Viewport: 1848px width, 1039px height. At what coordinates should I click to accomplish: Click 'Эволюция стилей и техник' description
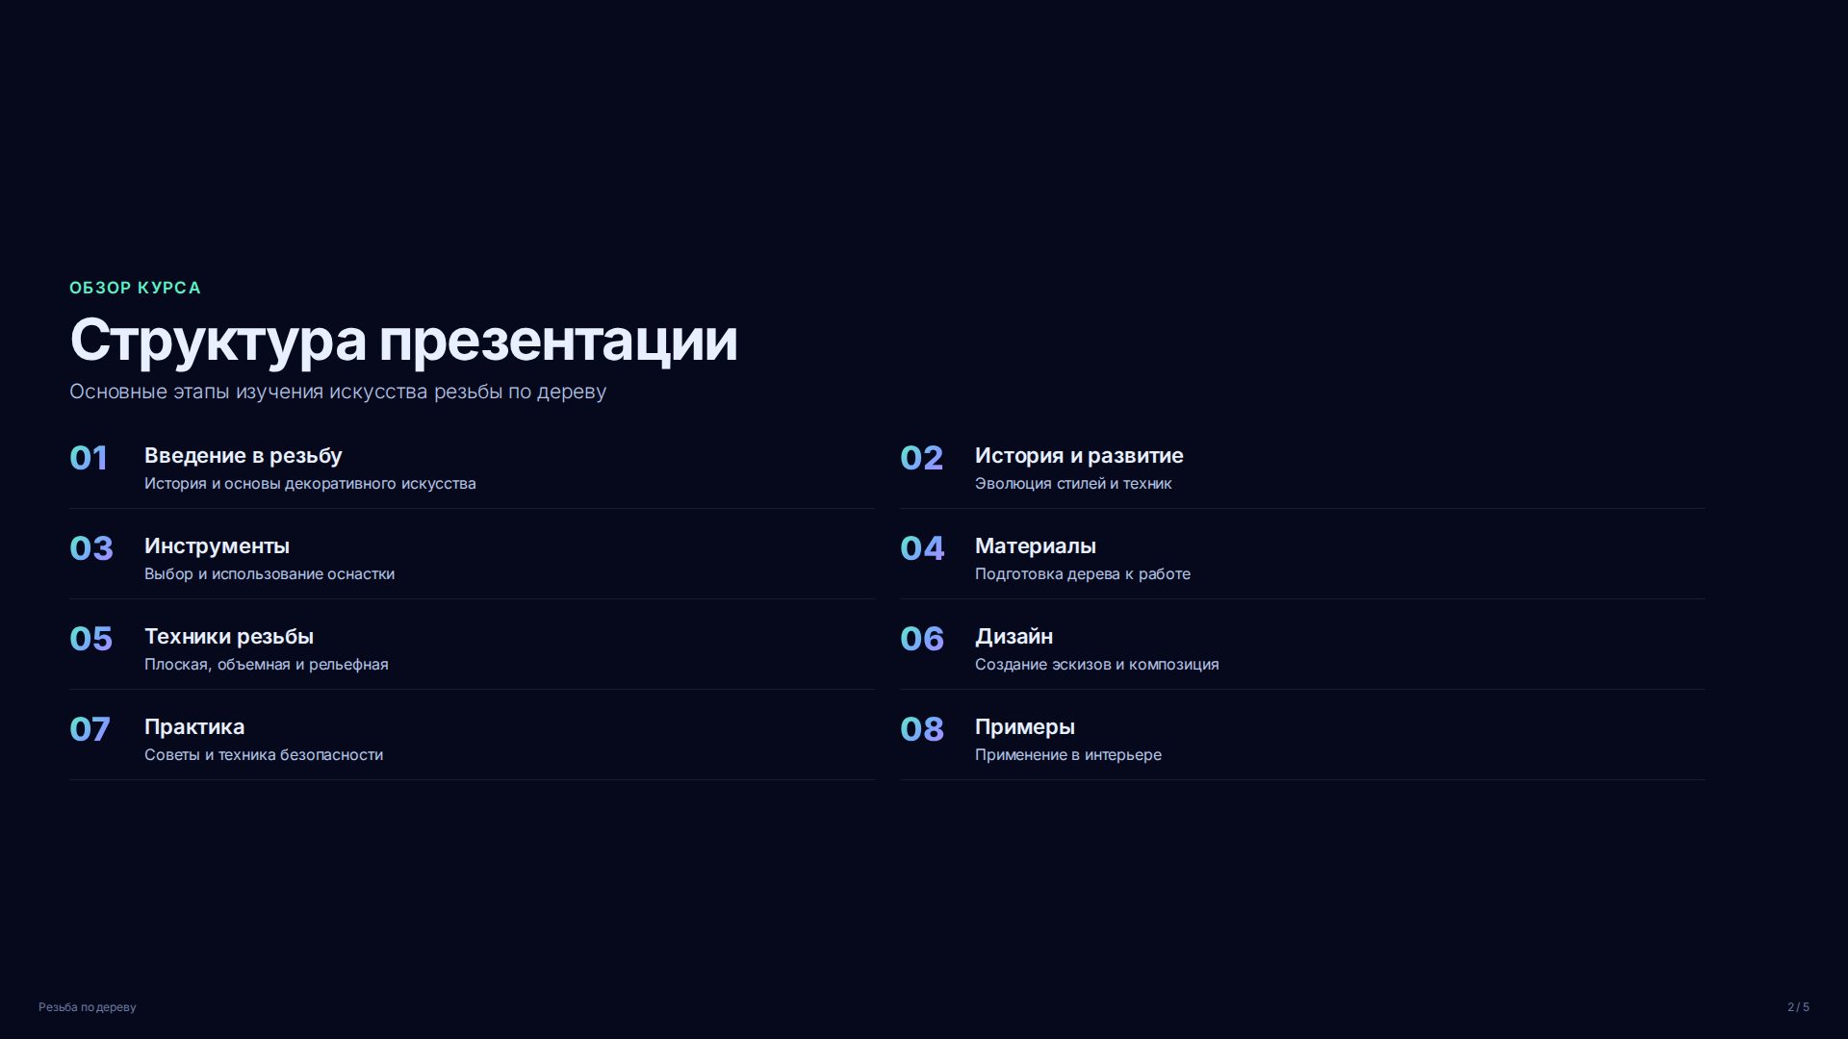click(1073, 483)
